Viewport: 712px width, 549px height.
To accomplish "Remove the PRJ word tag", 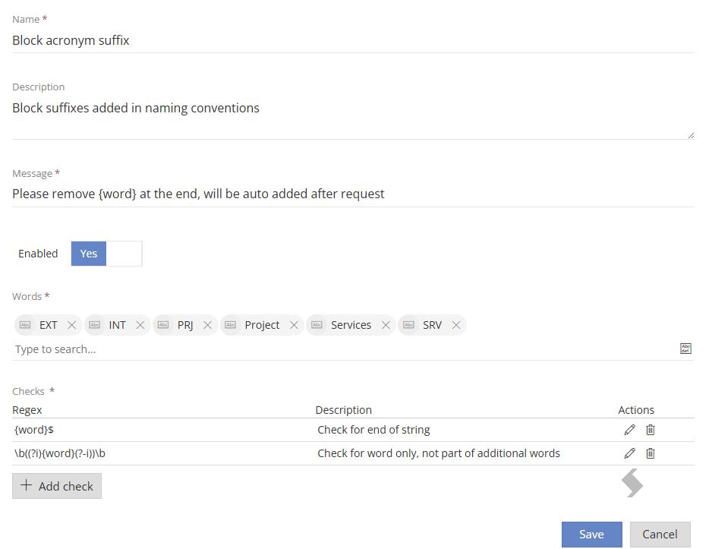I will (x=207, y=325).
